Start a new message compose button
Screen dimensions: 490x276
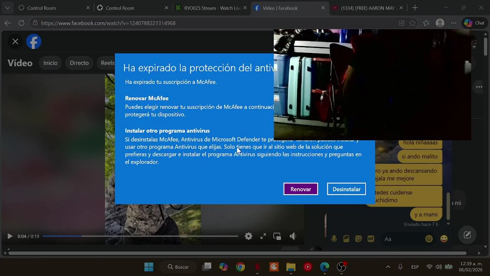pyautogui.click(x=467, y=235)
